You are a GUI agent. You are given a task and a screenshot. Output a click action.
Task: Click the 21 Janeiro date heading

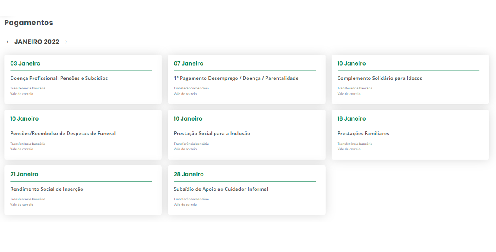click(24, 174)
